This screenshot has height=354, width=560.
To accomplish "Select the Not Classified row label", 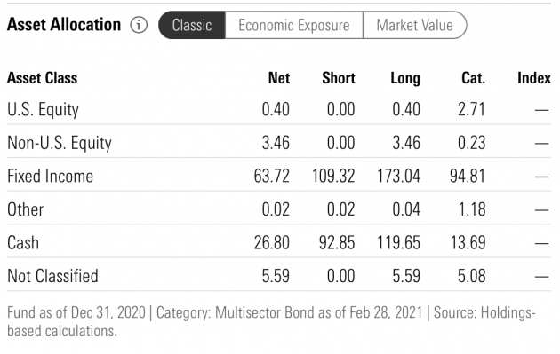I will (x=52, y=276).
